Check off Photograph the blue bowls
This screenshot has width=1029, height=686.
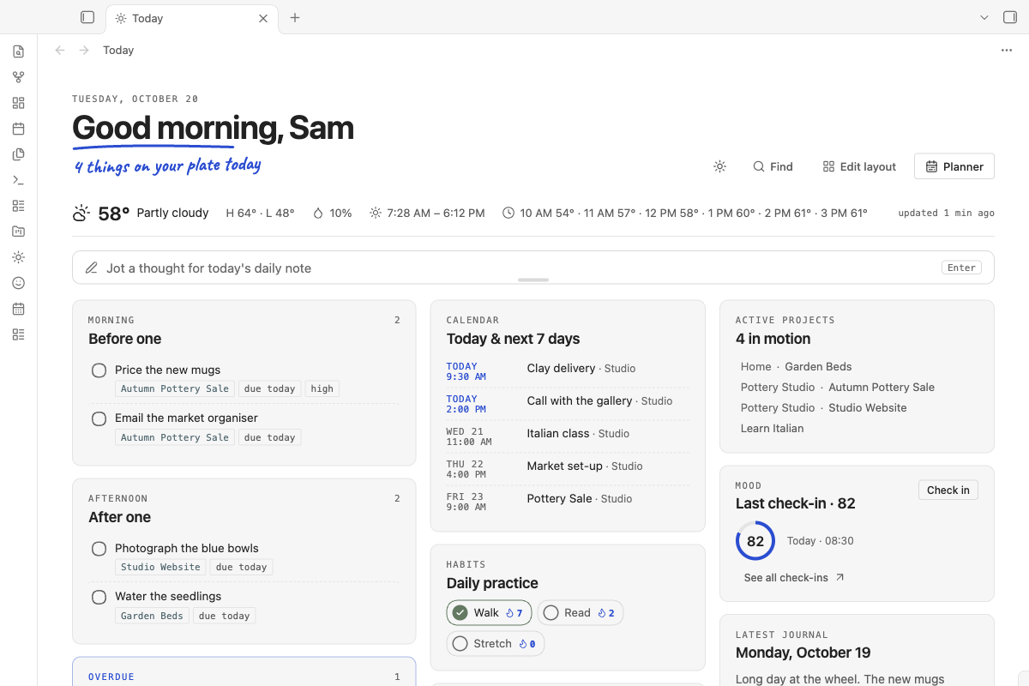tap(99, 549)
